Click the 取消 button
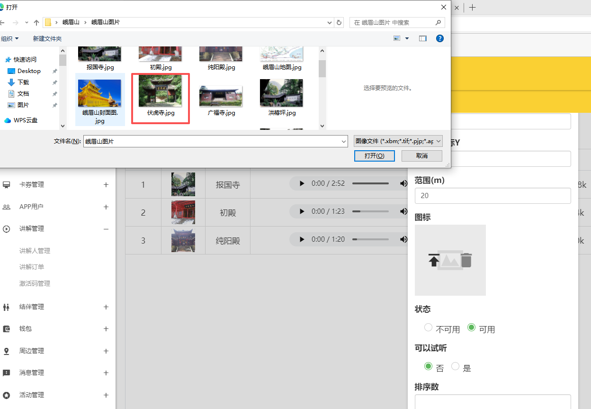 [422, 156]
